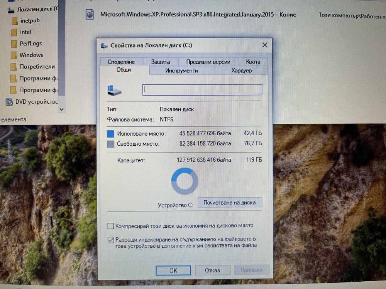
Task: Switch to the Споделяне tab
Action: point(121,62)
